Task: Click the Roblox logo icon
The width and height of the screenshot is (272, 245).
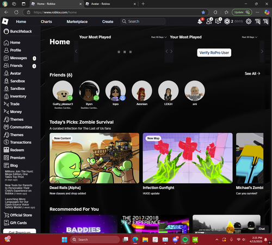Action: click(x=5, y=21)
